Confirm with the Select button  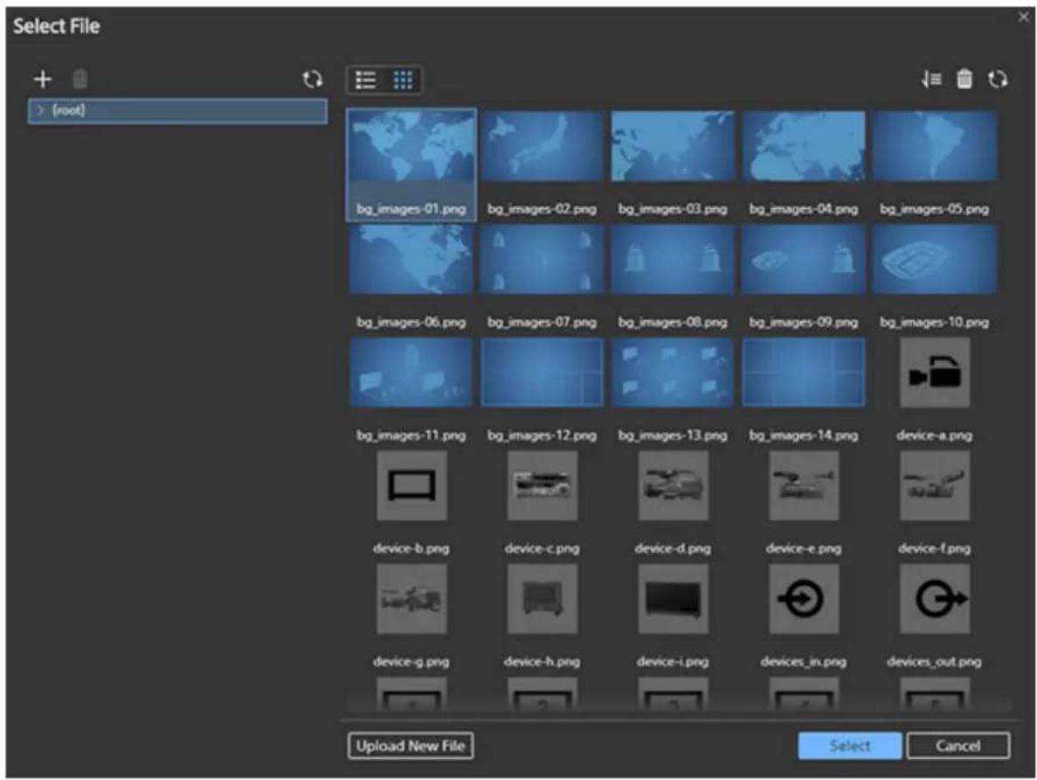point(850,746)
